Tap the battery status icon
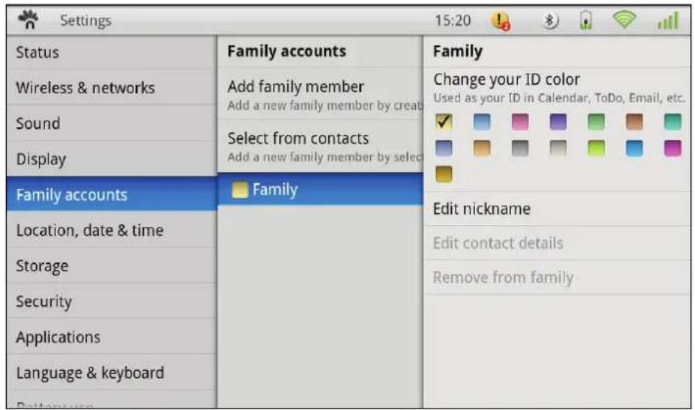Image resolution: width=695 pixels, height=410 pixels. point(586,20)
